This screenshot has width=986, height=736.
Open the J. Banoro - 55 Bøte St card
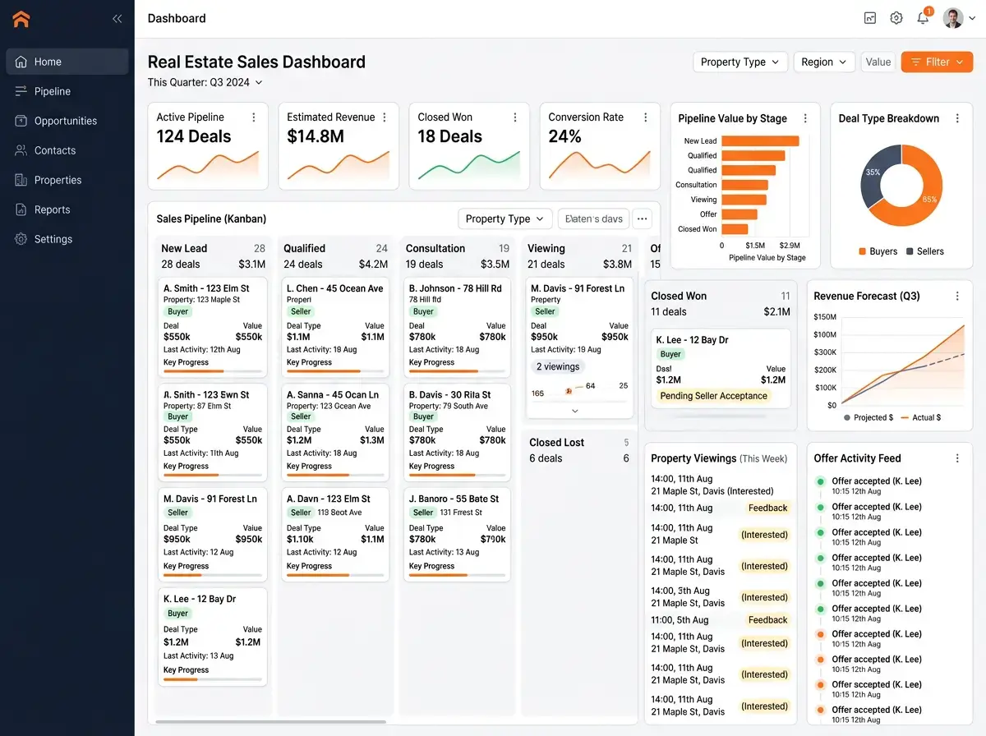pyautogui.click(x=458, y=536)
